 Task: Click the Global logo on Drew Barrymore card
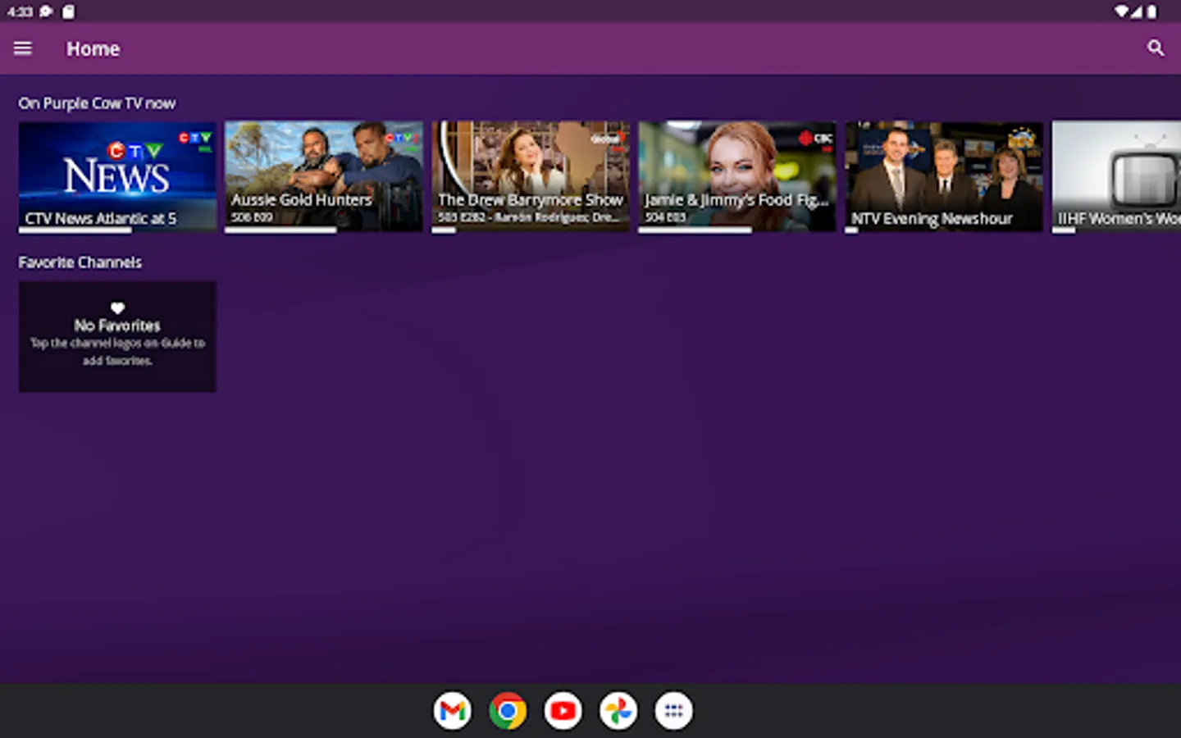click(x=609, y=139)
